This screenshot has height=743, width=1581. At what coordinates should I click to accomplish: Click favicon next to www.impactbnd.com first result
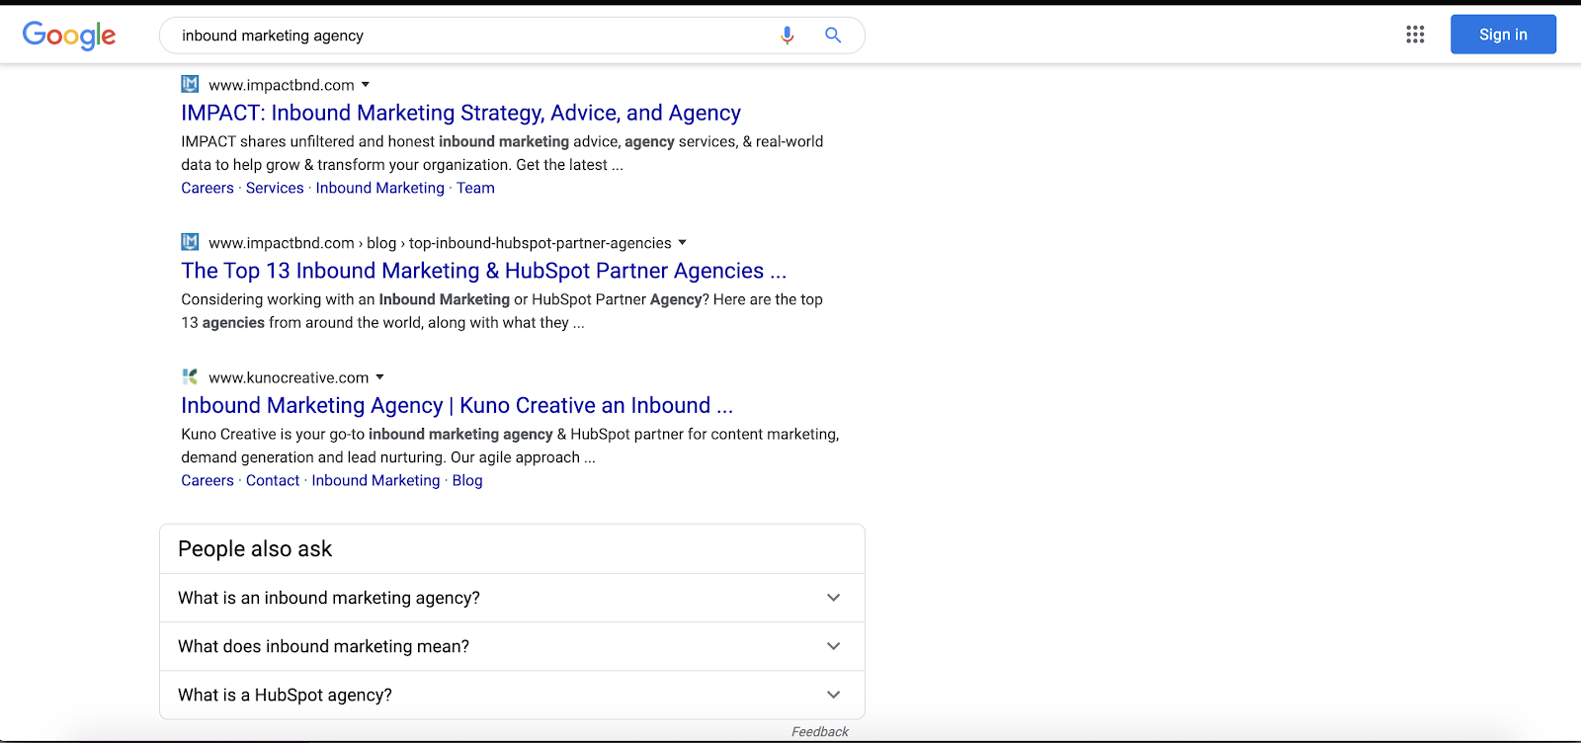[190, 84]
